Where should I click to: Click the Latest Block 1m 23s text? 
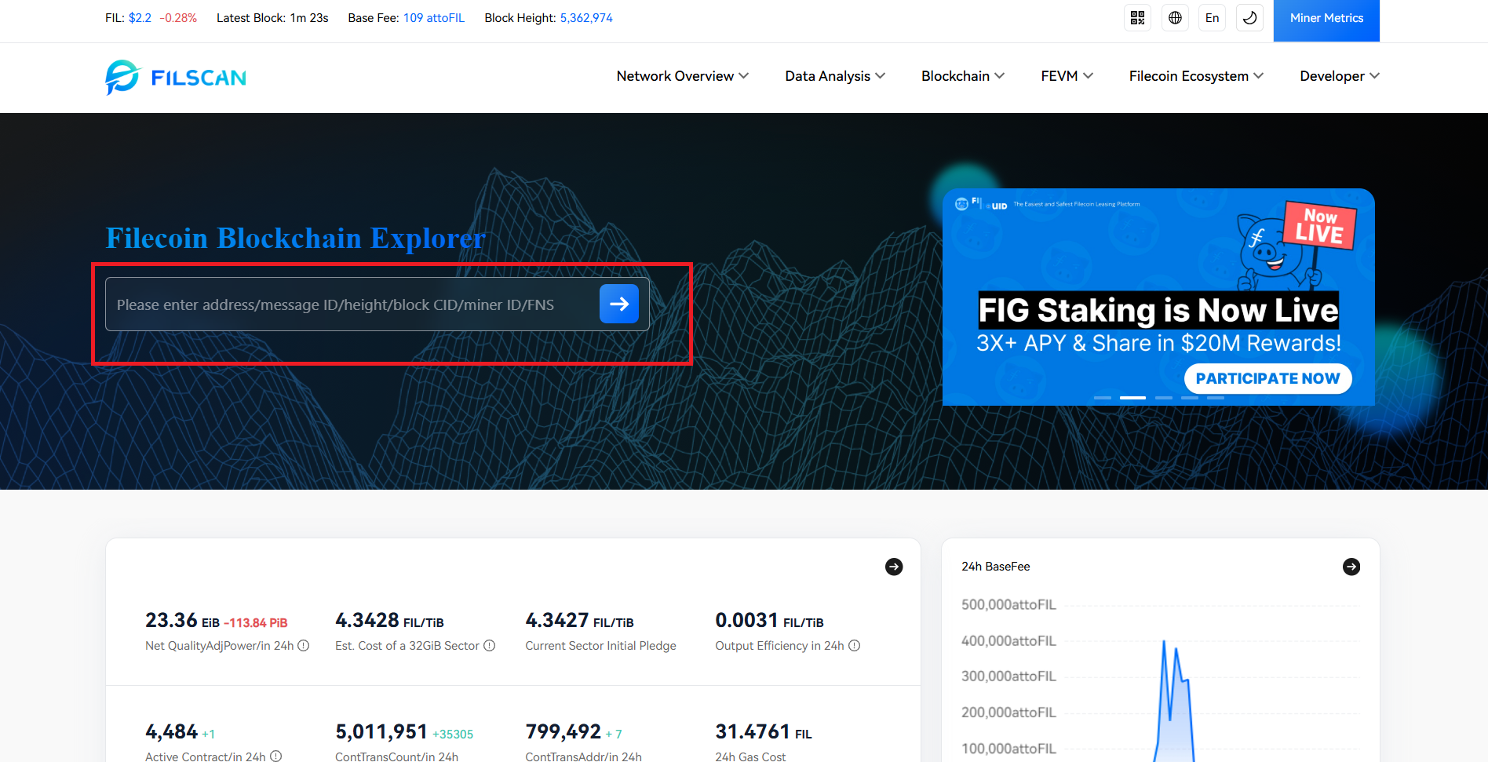[272, 18]
